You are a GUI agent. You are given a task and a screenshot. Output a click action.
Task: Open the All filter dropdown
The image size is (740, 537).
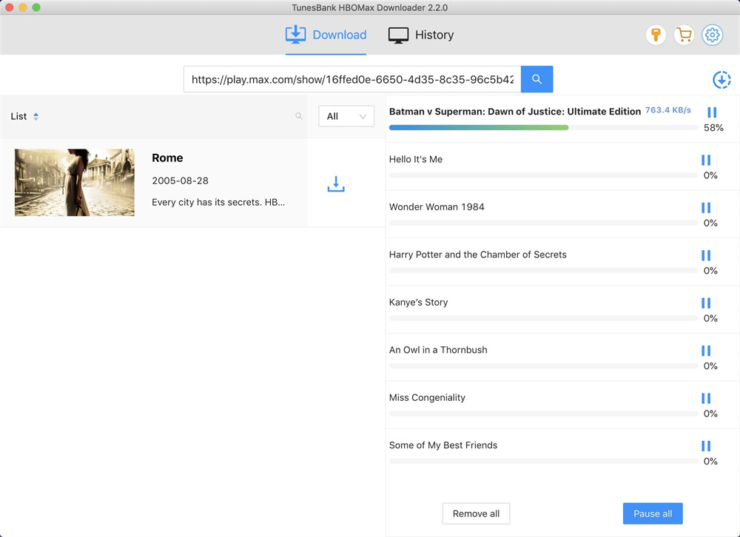[346, 116]
